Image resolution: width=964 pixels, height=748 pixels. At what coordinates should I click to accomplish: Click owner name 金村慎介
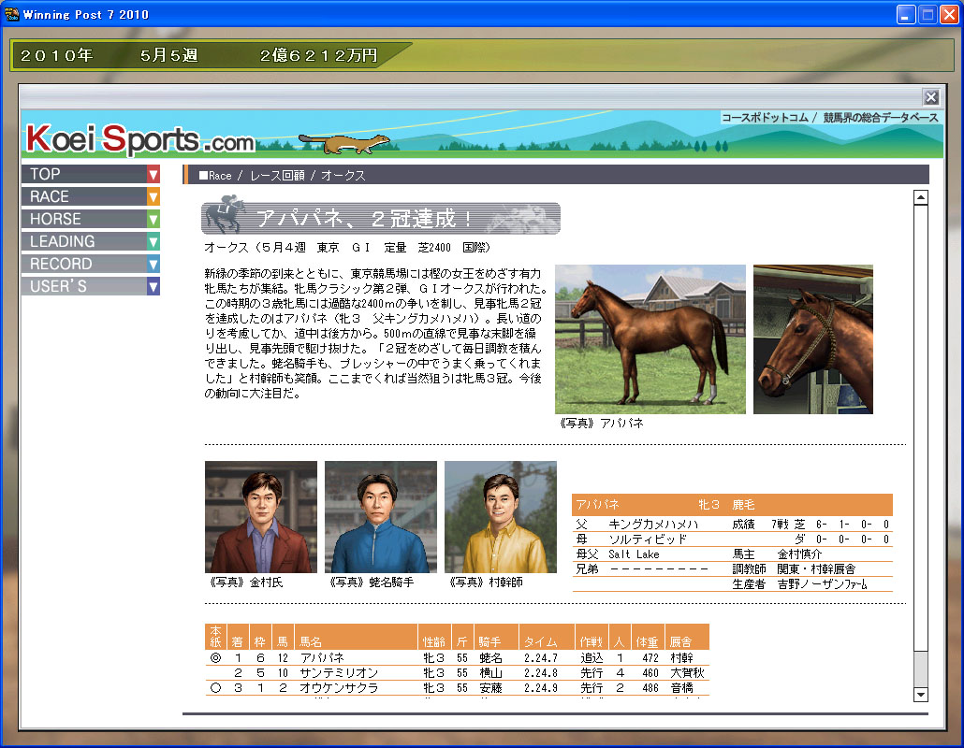coord(799,554)
